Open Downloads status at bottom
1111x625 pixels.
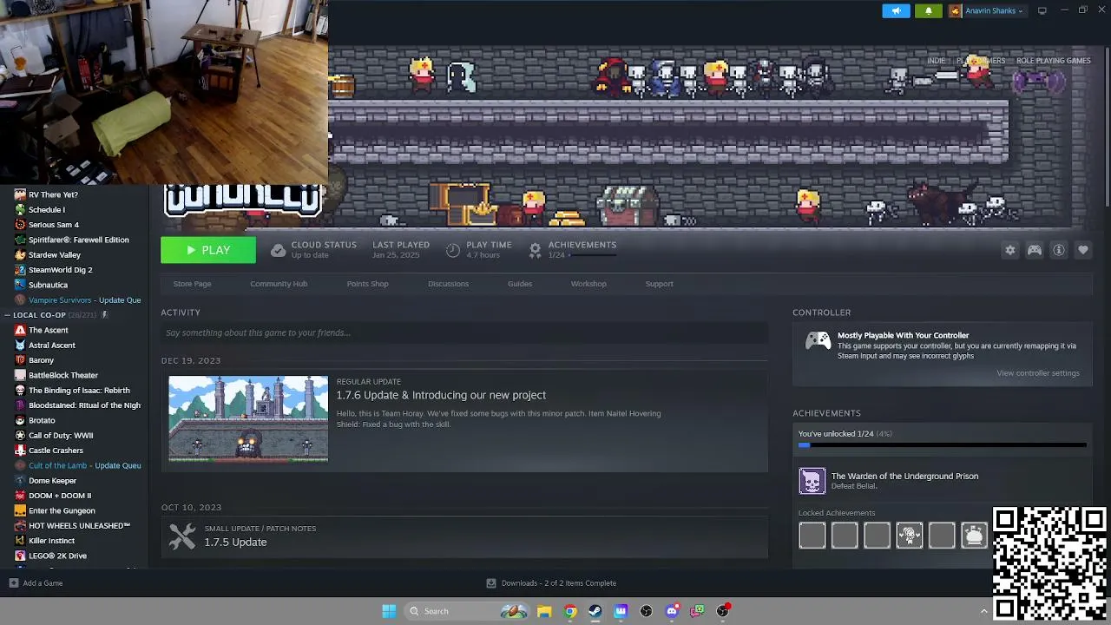pos(551,583)
